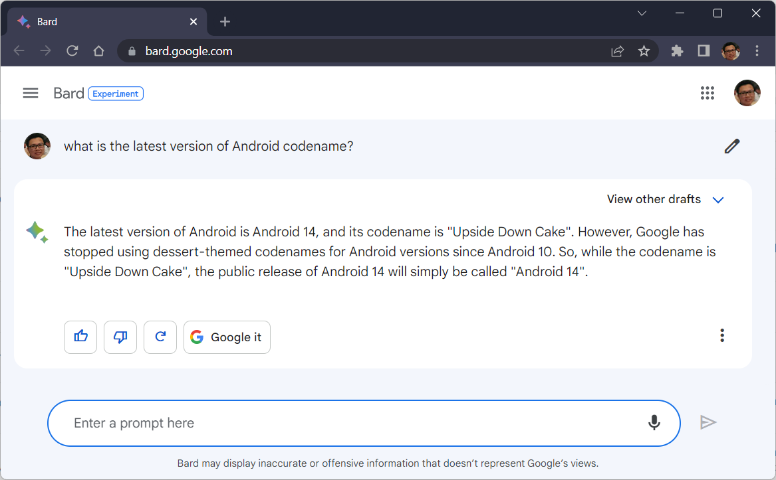Open the Google apps grid

click(708, 94)
